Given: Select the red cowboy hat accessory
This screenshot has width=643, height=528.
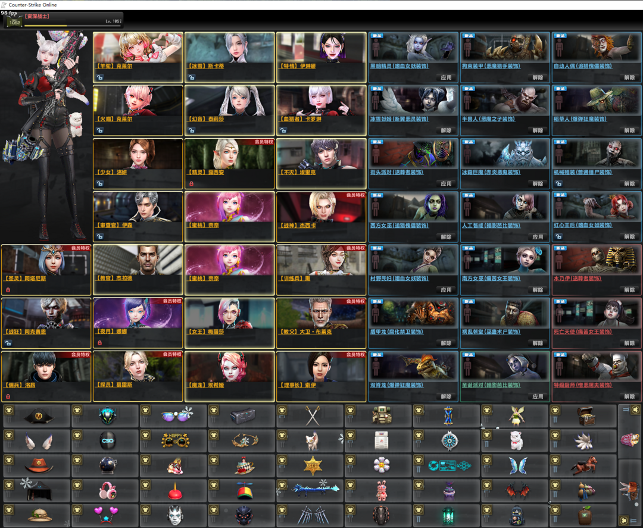Looking at the screenshot, I should 39,466.
